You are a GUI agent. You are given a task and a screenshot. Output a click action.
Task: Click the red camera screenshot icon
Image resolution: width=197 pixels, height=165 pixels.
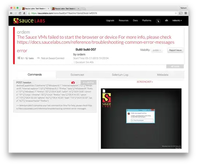tap(73, 82)
